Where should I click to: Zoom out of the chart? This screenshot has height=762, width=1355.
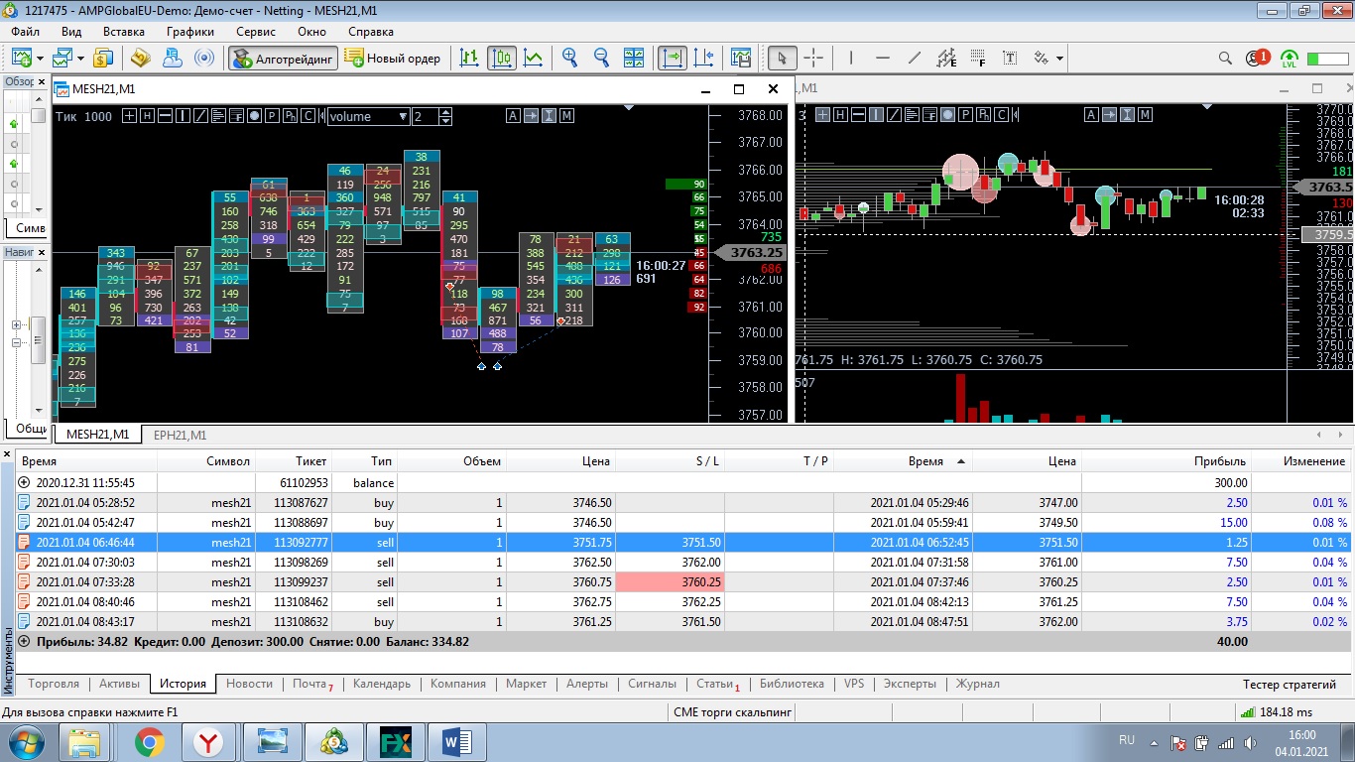pyautogui.click(x=601, y=58)
